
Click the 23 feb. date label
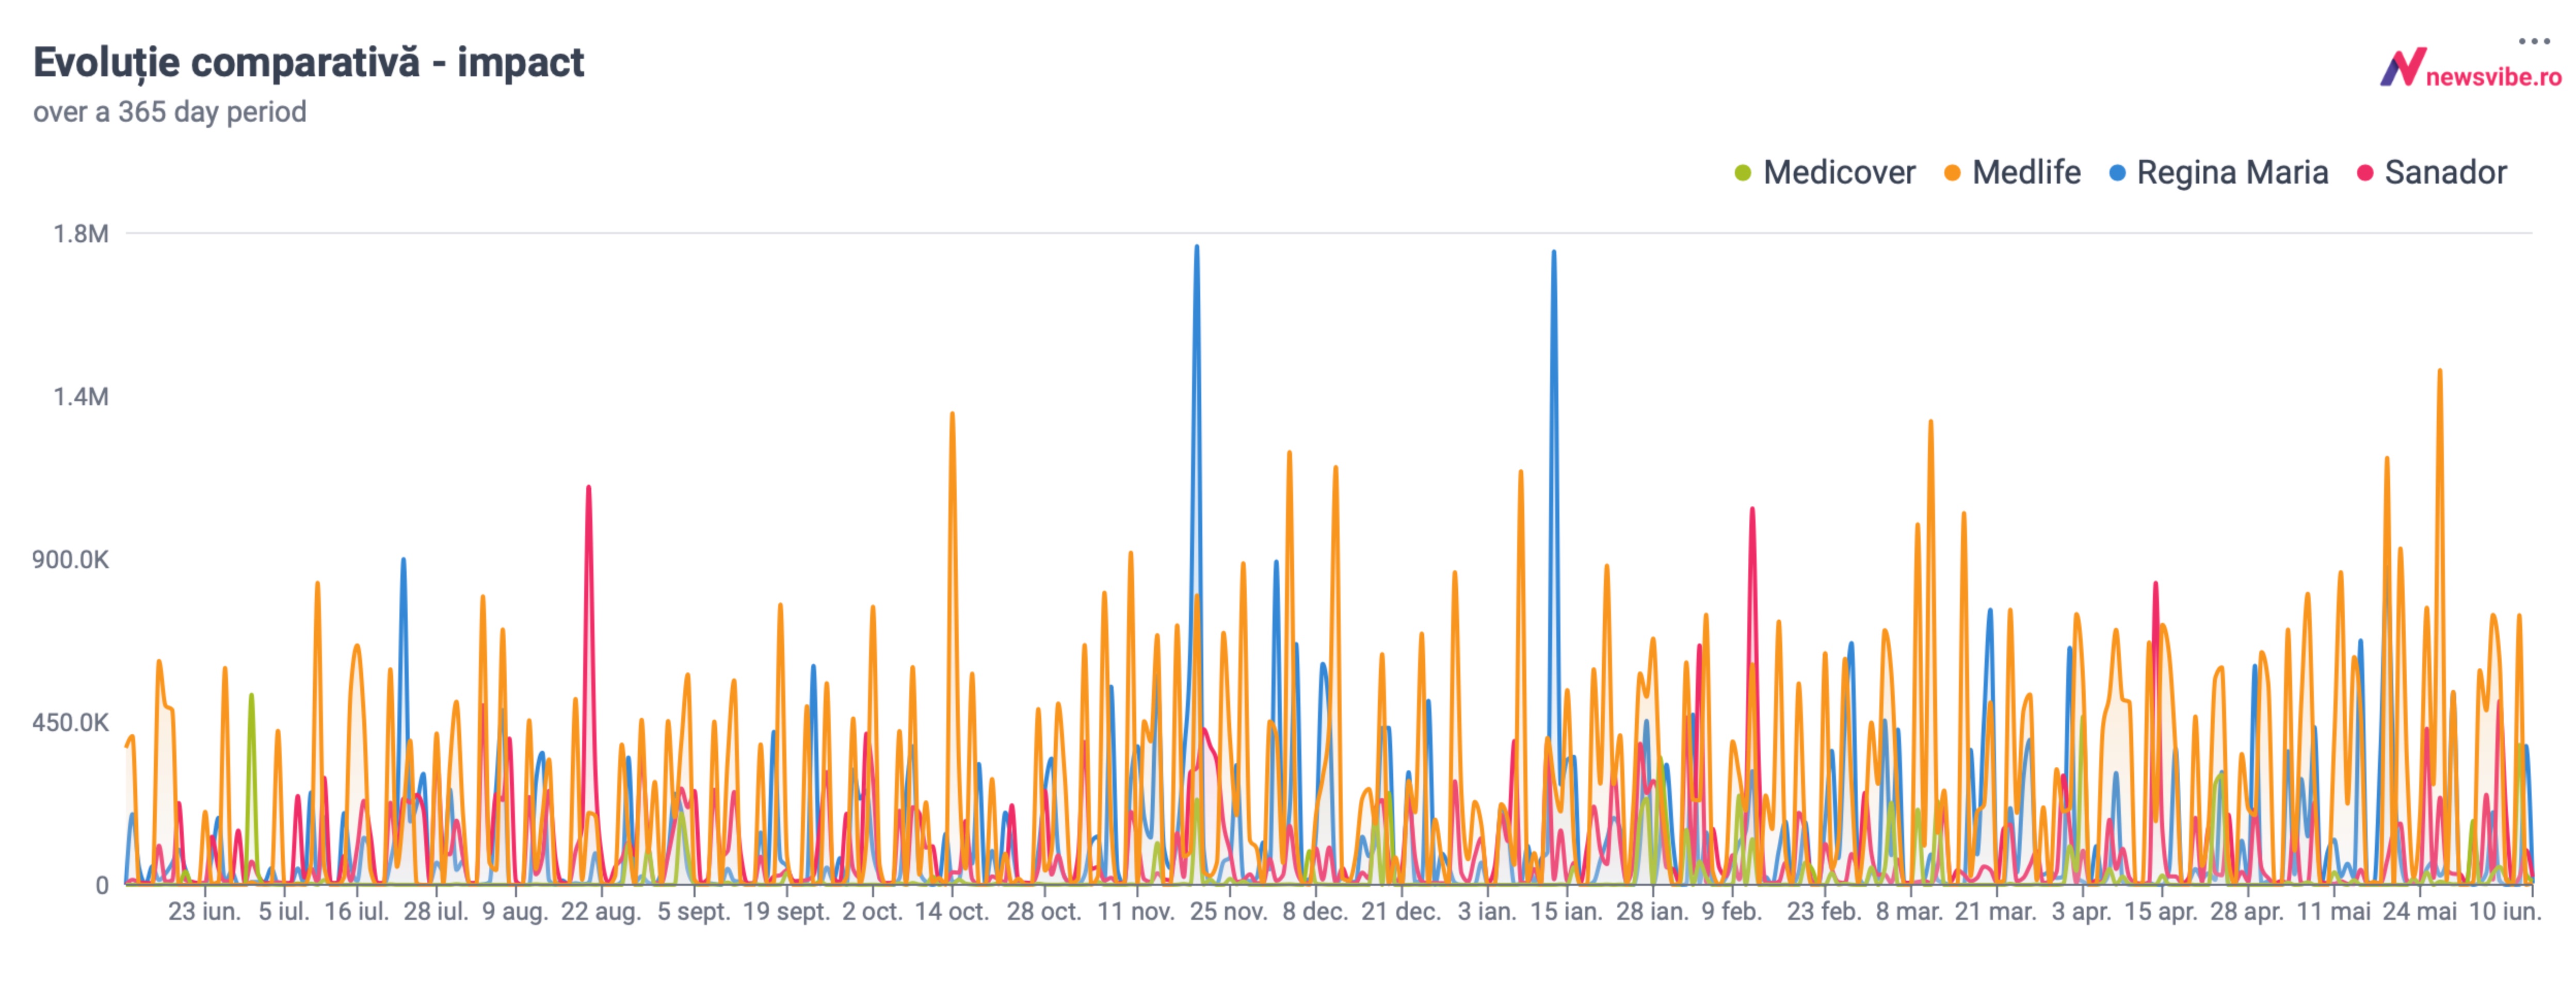point(1825,911)
